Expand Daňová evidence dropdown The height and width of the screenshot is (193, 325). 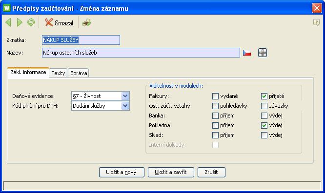click(x=125, y=96)
